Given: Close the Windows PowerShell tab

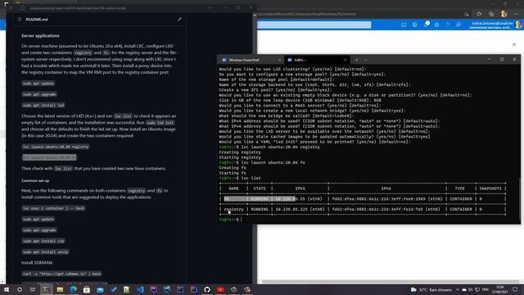Looking at the screenshot, I should 279,60.
